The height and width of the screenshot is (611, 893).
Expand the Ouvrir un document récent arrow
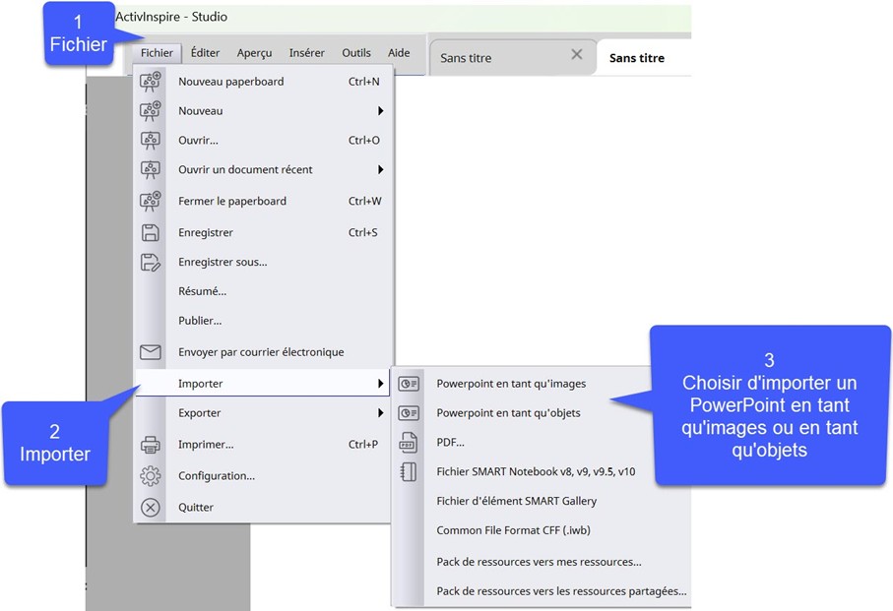380,169
